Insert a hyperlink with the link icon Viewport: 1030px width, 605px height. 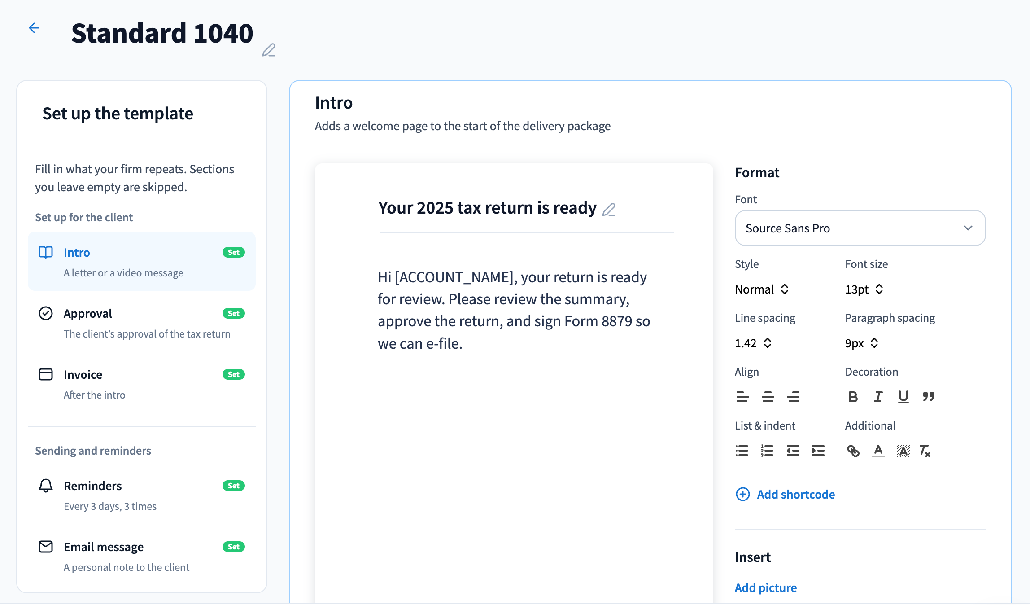tap(853, 451)
